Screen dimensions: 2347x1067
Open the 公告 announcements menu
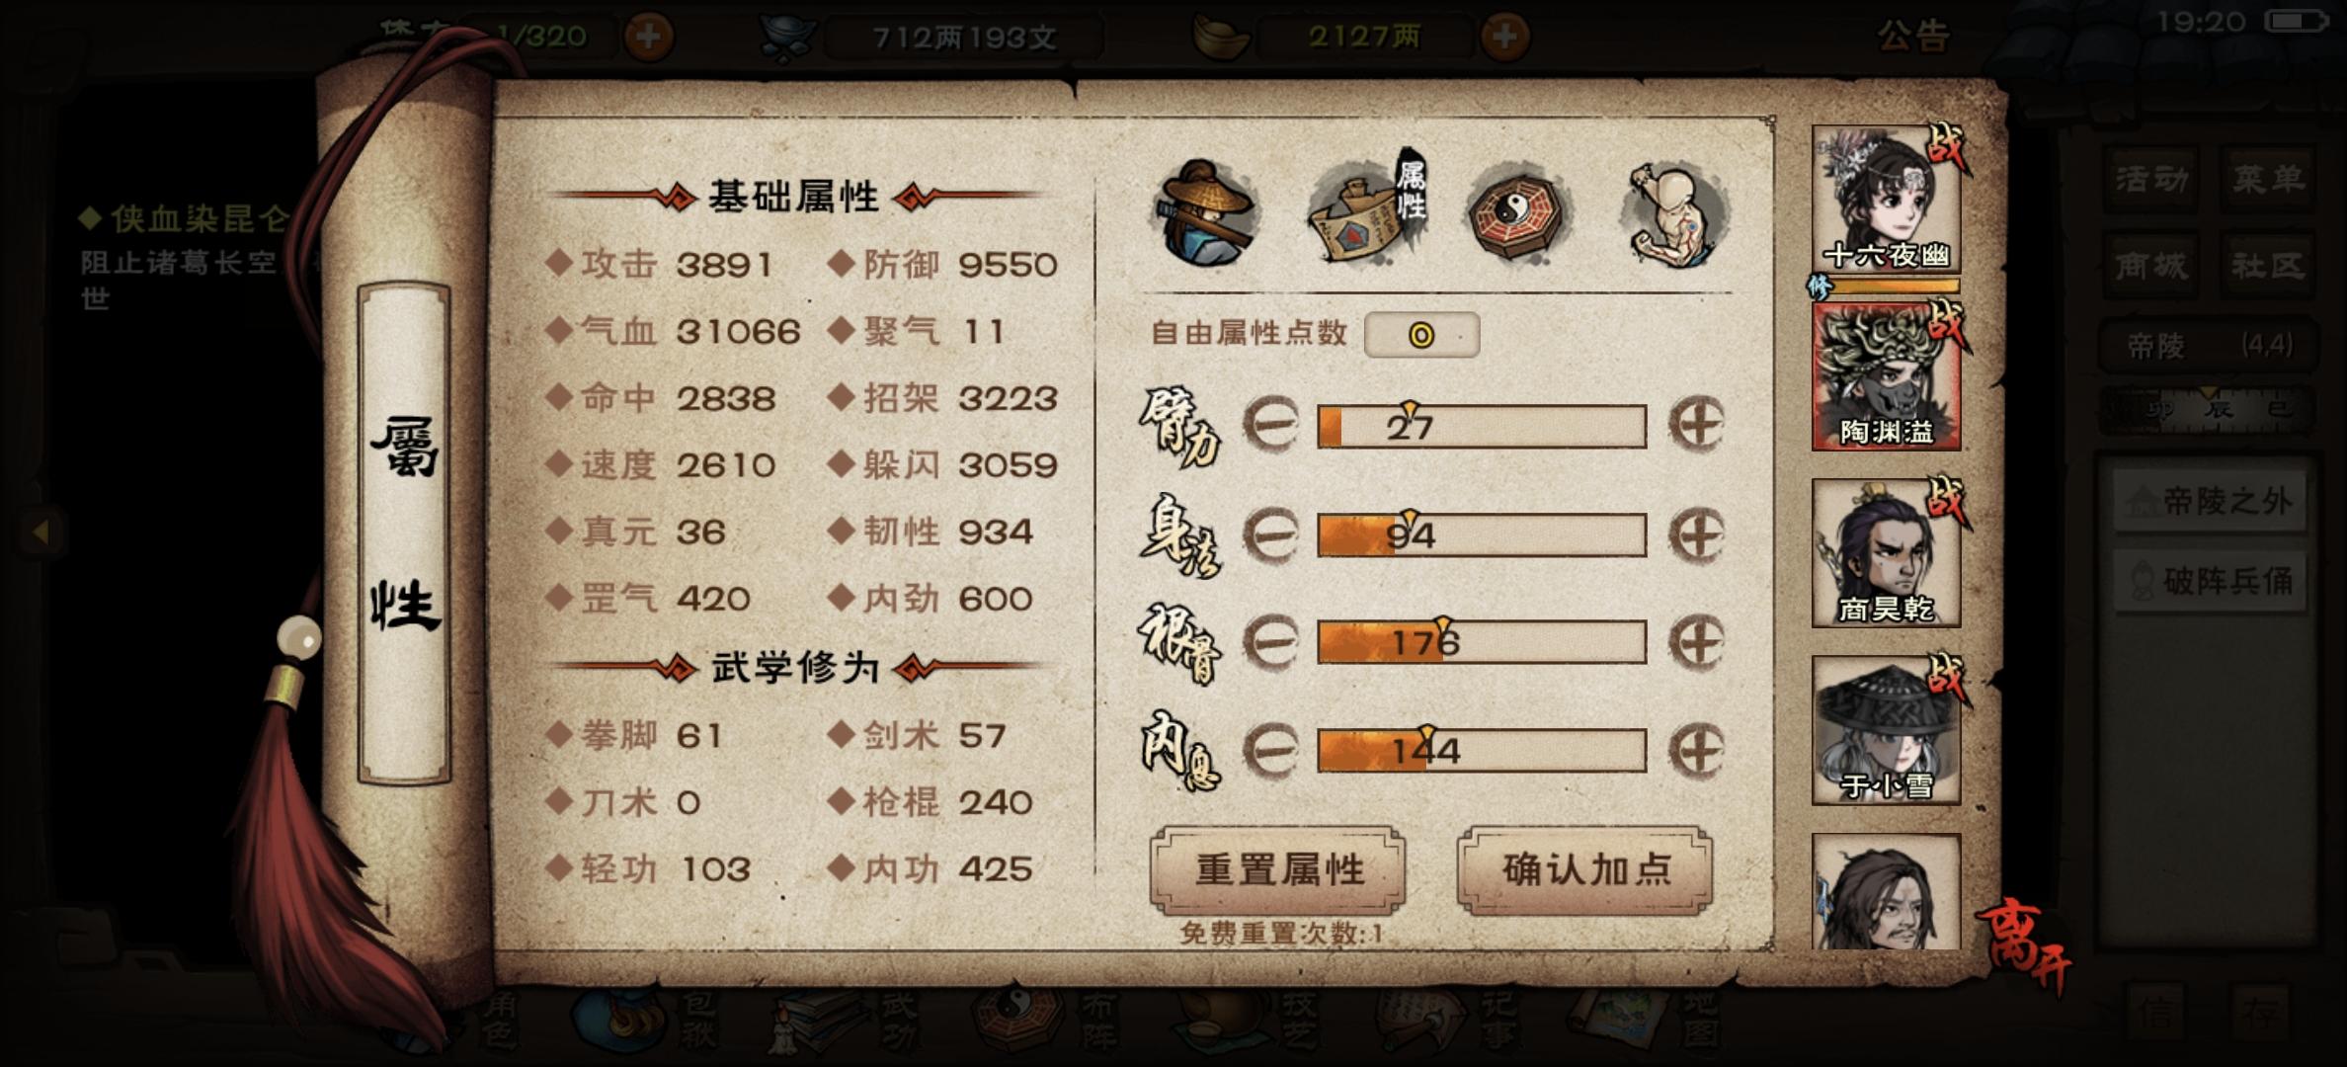click(1912, 37)
